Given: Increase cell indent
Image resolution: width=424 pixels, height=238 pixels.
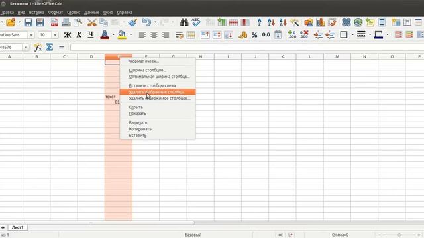Looking at the screenshot, I should click(318, 35).
